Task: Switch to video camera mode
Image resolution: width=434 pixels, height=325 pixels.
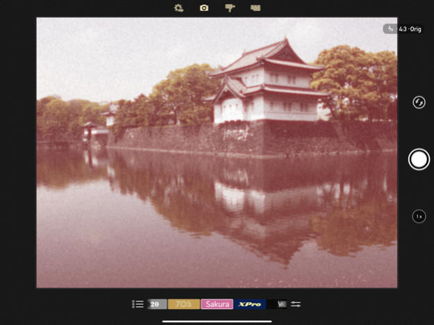Action: pos(230,8)
